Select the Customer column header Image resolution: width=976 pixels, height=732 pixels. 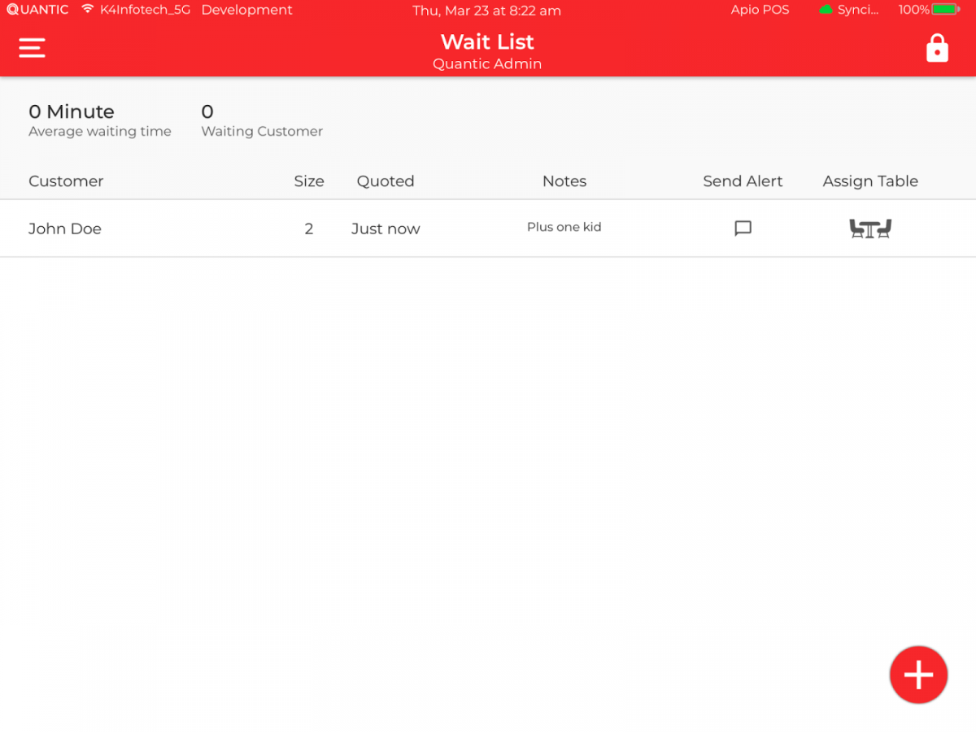tap(66, 181)
